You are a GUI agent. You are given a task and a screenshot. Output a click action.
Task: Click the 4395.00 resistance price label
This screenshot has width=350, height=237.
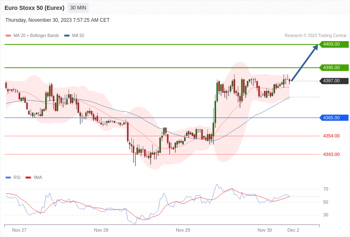(x=334, y=67)
